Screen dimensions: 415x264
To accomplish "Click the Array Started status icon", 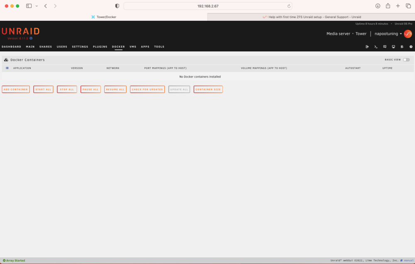I will point(4,261).
